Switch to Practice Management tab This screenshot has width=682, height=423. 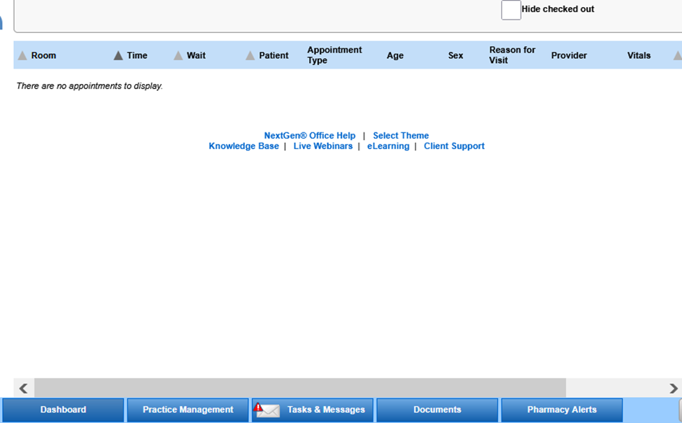tap(187, 410)
